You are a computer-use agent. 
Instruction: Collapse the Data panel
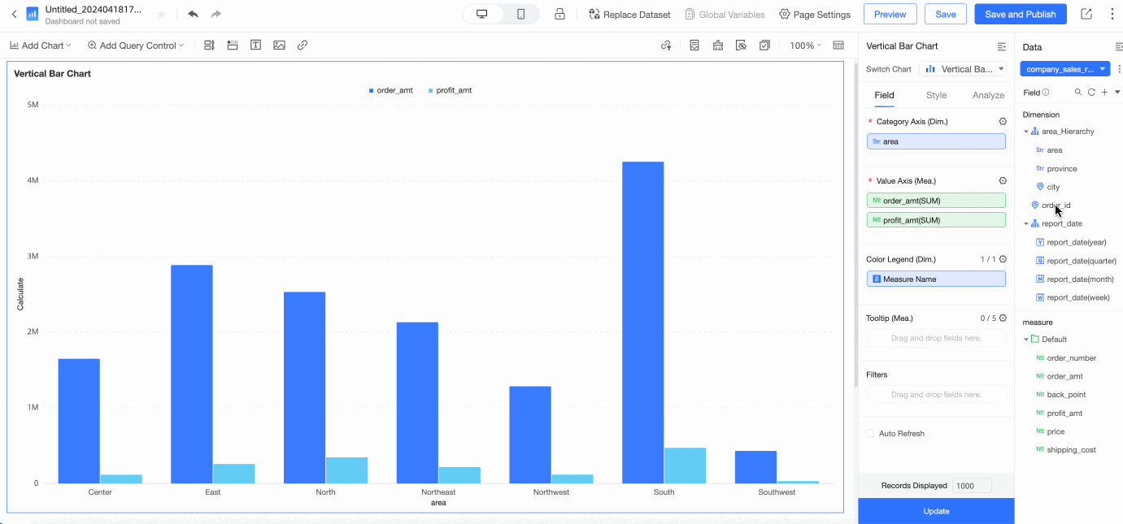[x=1119, y=47]
